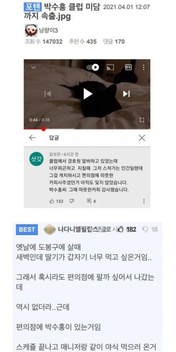Enter fullscreen mode on the video
The width and height of the screenshot is (176, 352).
pyautogui.click(x=142, y=120)
